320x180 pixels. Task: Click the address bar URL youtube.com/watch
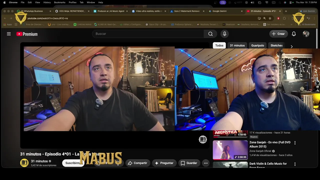tap(47, 18)
